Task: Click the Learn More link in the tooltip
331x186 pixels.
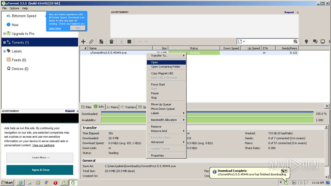Action: pos(55,28)
